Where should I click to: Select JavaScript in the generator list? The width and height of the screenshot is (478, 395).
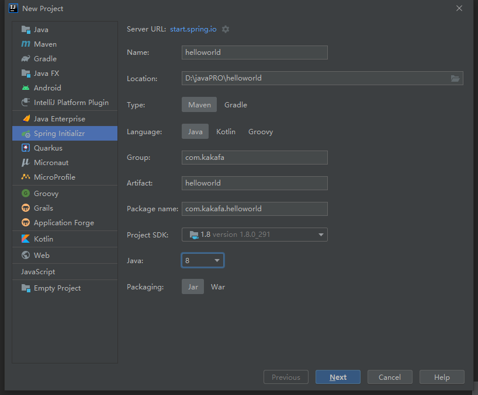click(65, 271)
